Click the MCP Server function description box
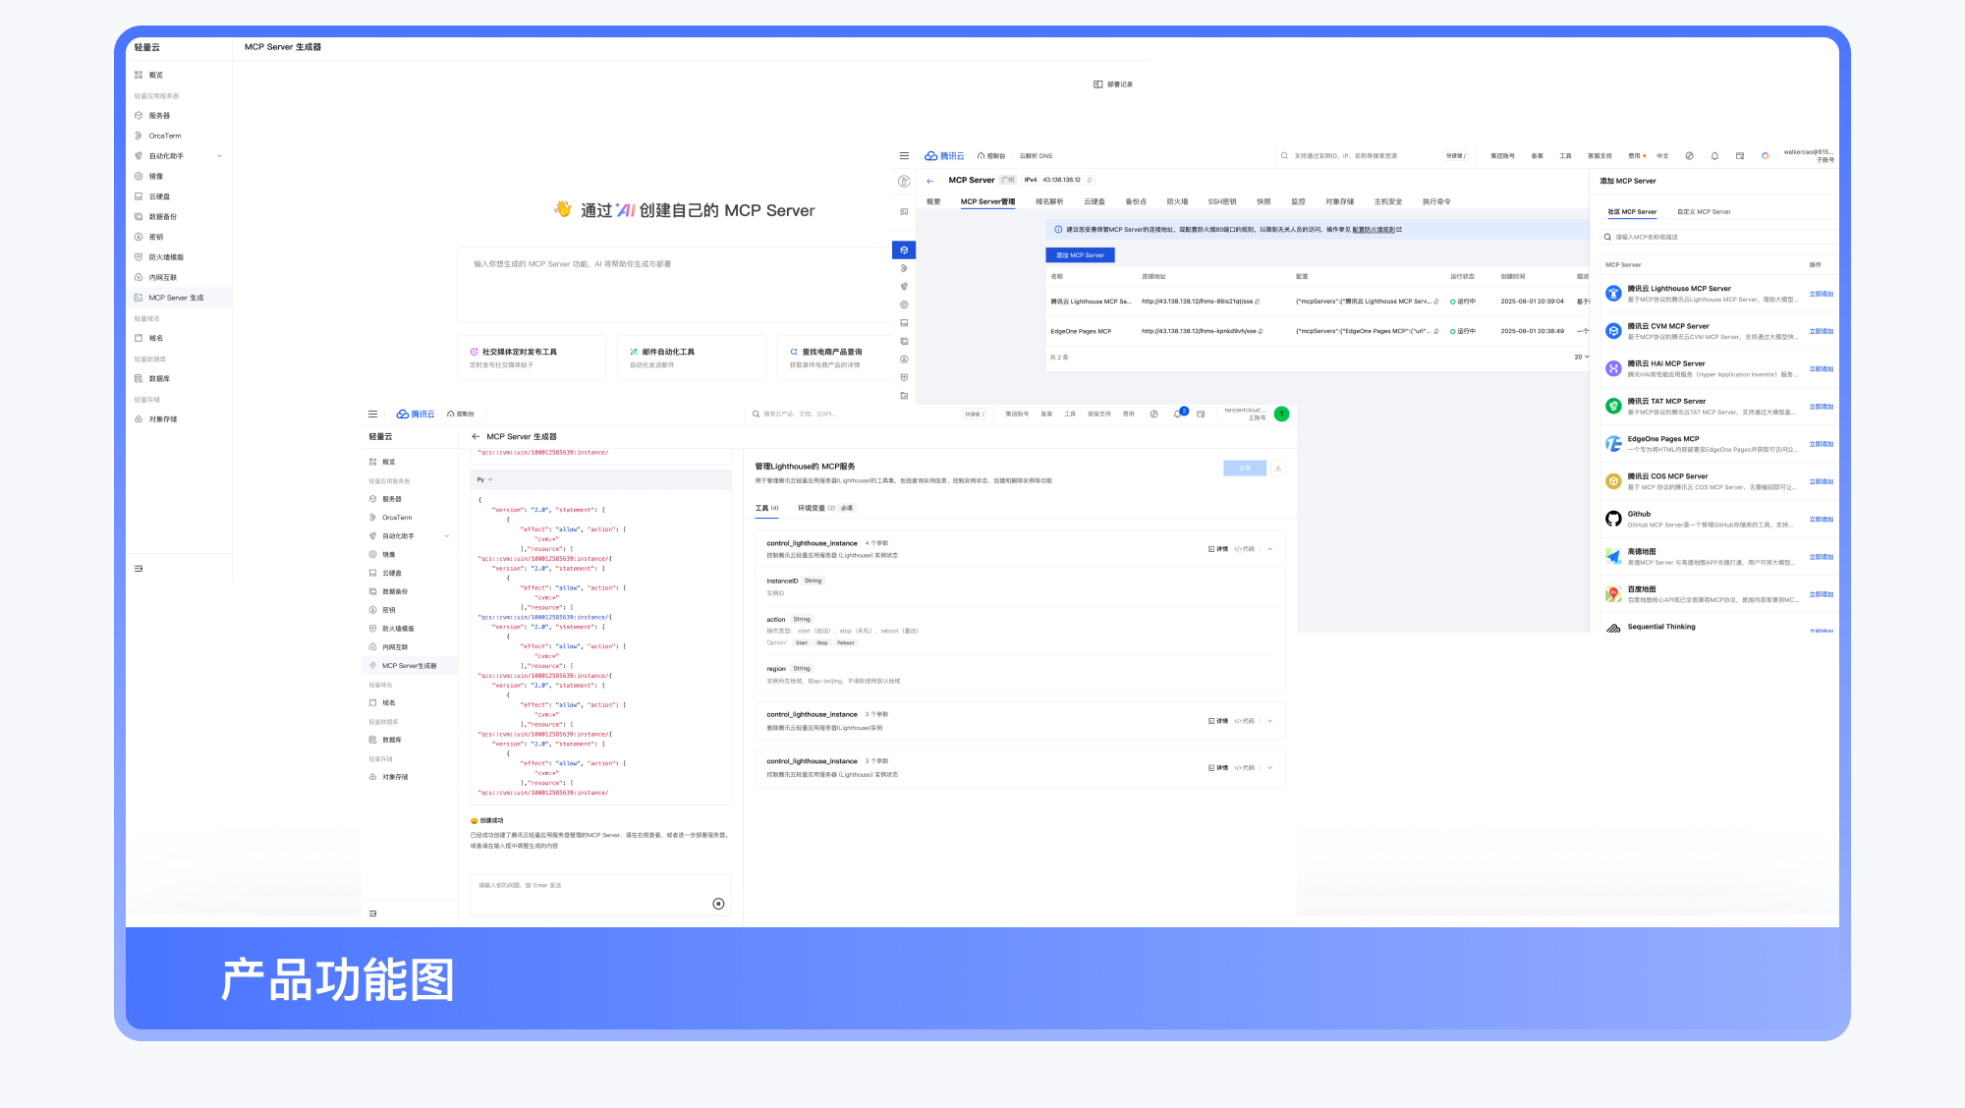Screen dimensions: 1965x1108 pyautogui.click(x=676, y=284)
